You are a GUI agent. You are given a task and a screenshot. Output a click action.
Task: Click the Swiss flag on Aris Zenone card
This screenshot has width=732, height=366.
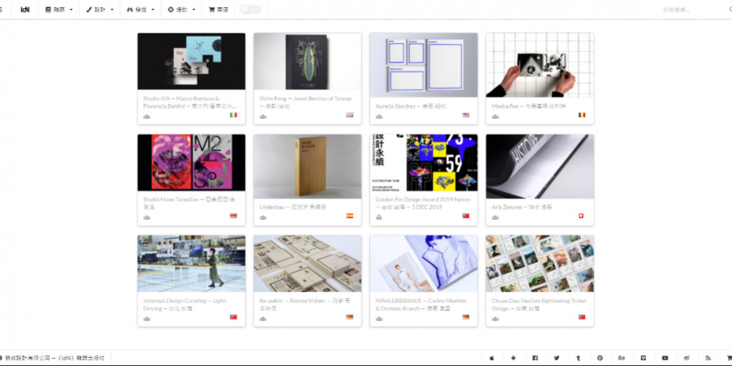[582, 216]
